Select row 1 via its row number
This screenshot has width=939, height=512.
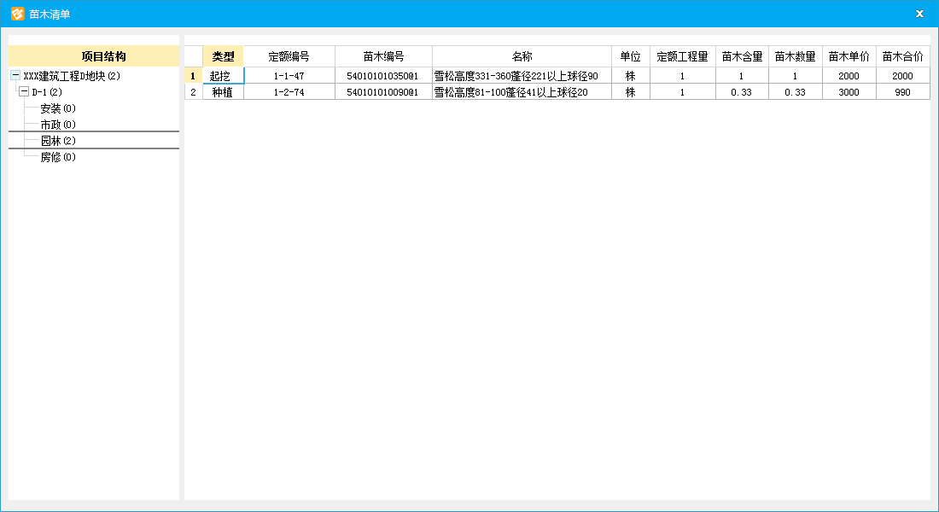coord(193,76)
